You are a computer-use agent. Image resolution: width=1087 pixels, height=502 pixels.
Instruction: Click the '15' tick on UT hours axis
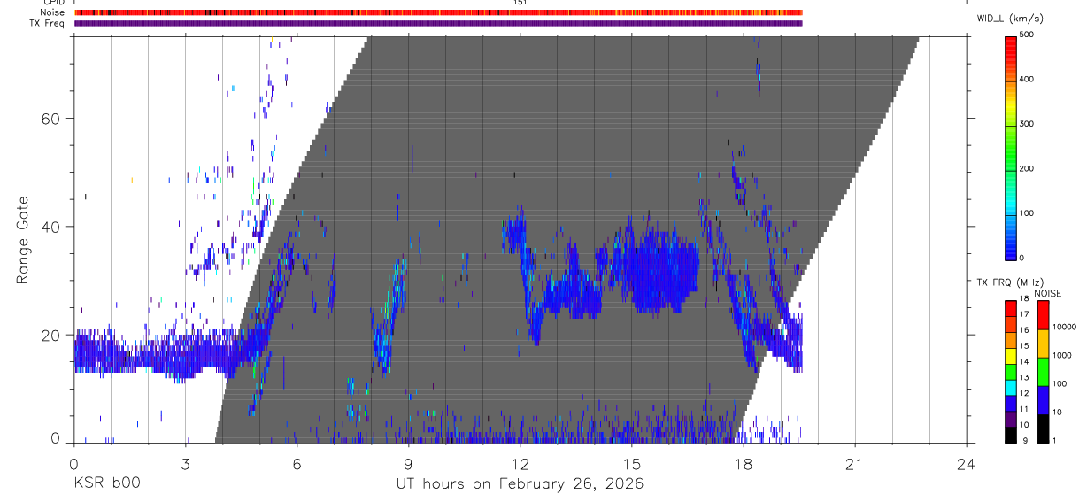pos(631,462)
